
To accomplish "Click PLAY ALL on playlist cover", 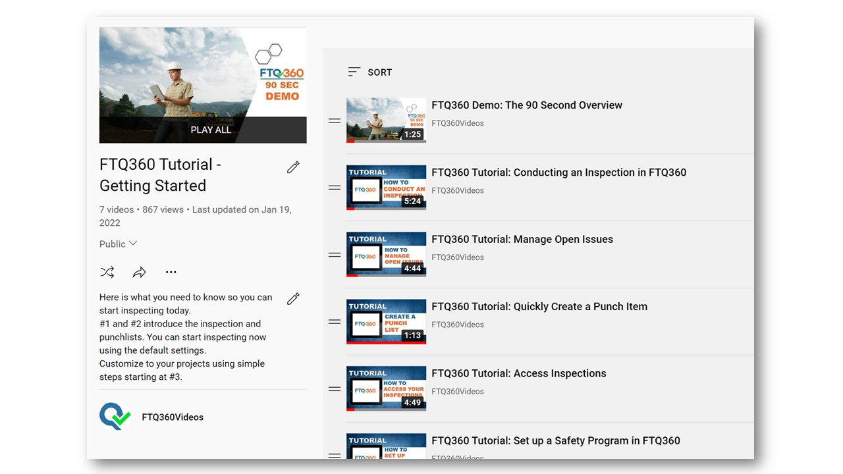I will [211, 130].
